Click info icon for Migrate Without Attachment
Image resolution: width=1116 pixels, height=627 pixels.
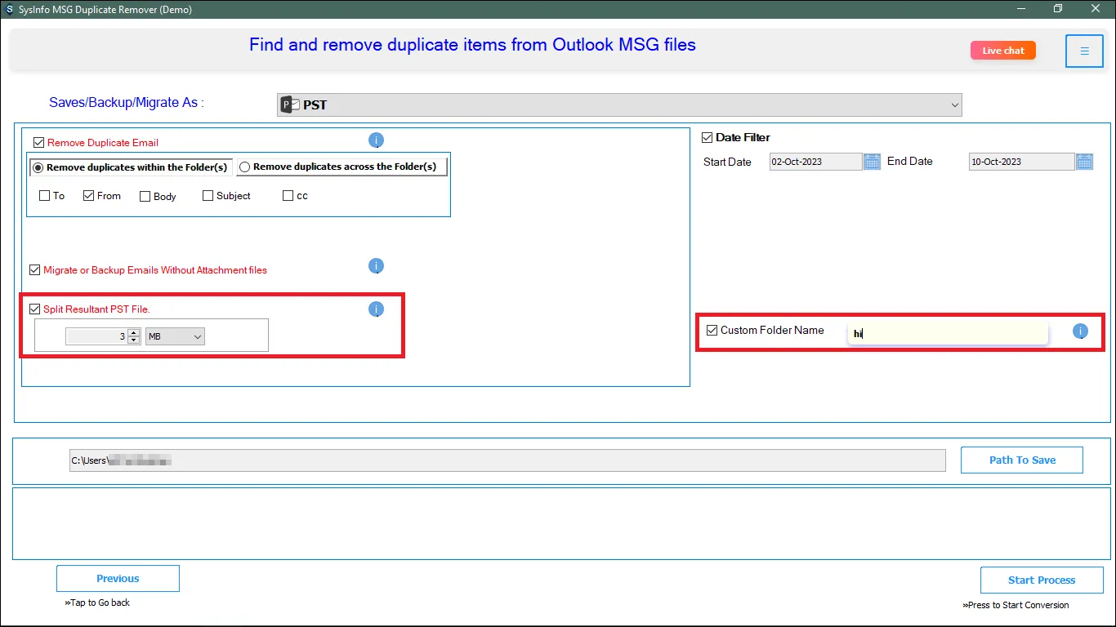tap(376, 266)
